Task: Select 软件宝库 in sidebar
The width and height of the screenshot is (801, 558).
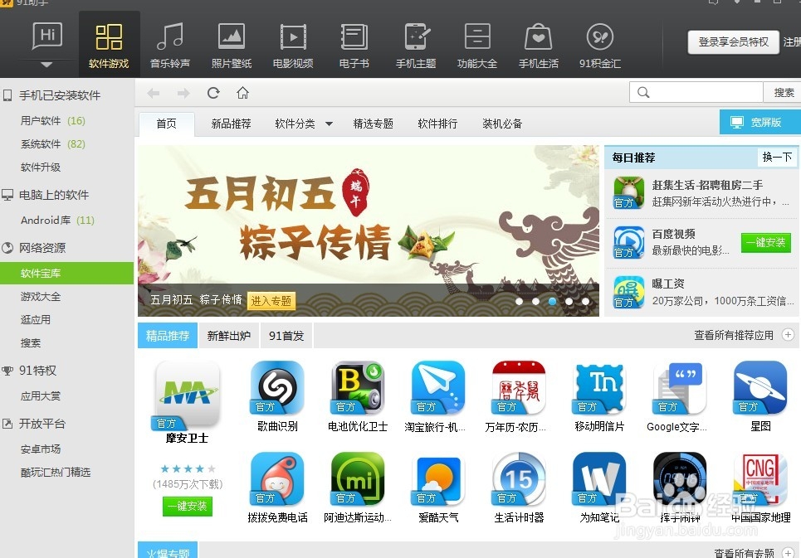Action: pos(67,274)
